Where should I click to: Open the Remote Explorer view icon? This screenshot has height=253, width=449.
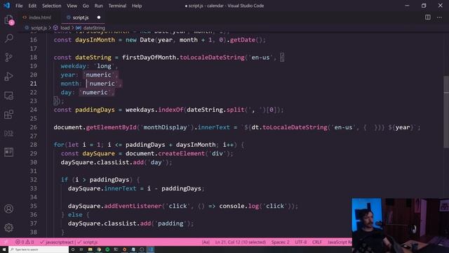9,96
